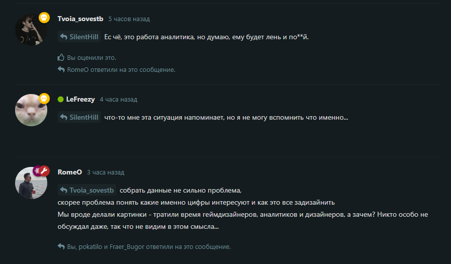Click yellow skull badge on LeFreezy's avatar
Image resolution: width=451 pixels, height=264 pixels.
pyautogui.click(x=44, y=99)
